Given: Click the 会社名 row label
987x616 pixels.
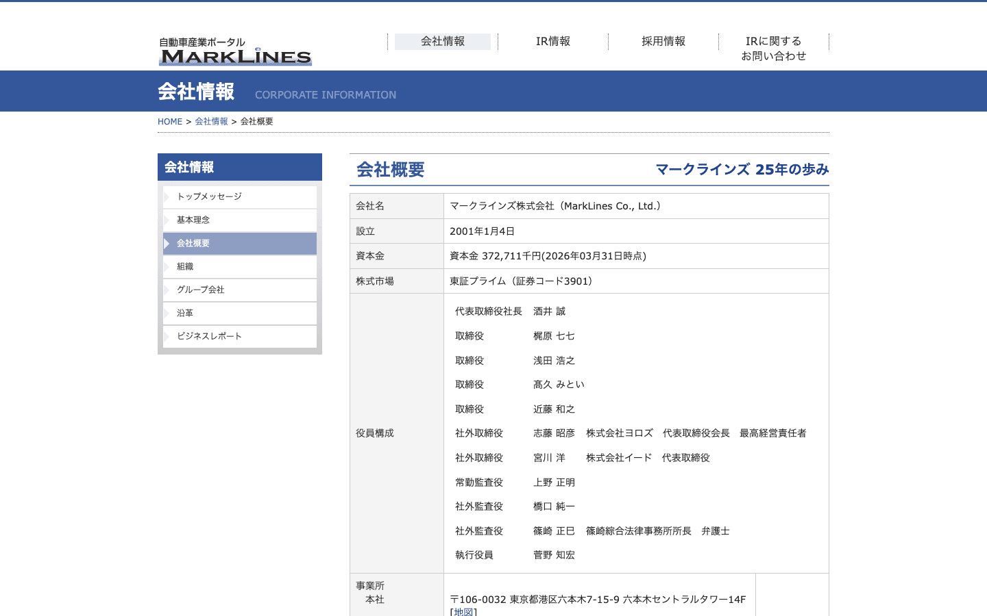Looking at the screenshot, I should (370, 206).
